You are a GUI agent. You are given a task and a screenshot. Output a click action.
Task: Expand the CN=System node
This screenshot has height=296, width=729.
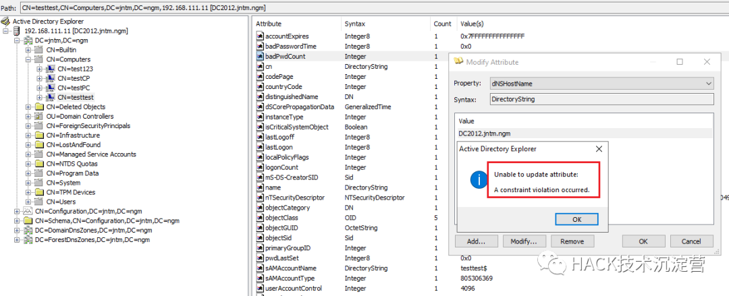click(x=28, y=183)
